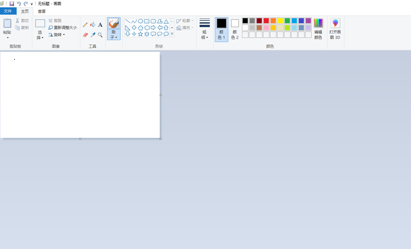Viewport: 411px width, 249px height.
Task: Select the Fill with color bucket tool
Action: 93,25
